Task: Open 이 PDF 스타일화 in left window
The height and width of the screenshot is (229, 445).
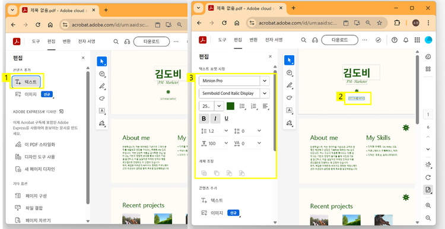Action: pos(34,144)
